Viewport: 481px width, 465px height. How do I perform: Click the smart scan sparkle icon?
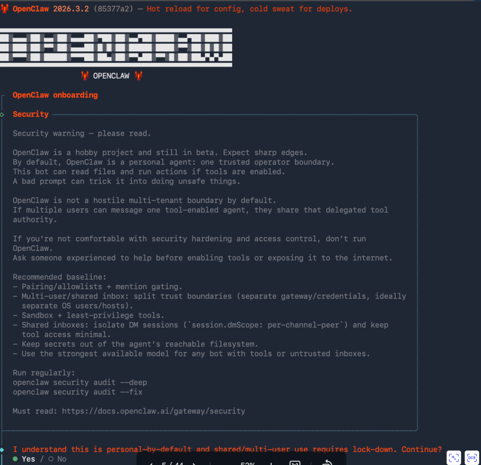pyautogui.click(x=454, y=457)
